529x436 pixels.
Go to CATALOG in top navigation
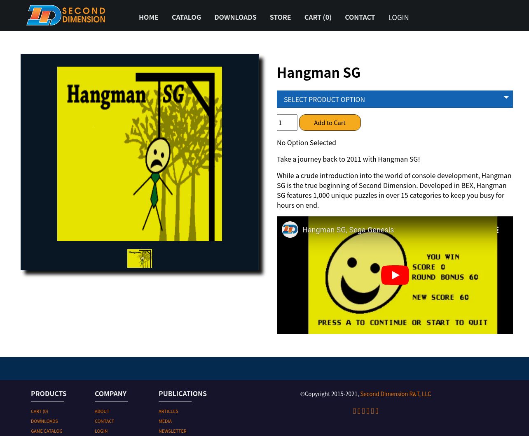coord(186,17)
